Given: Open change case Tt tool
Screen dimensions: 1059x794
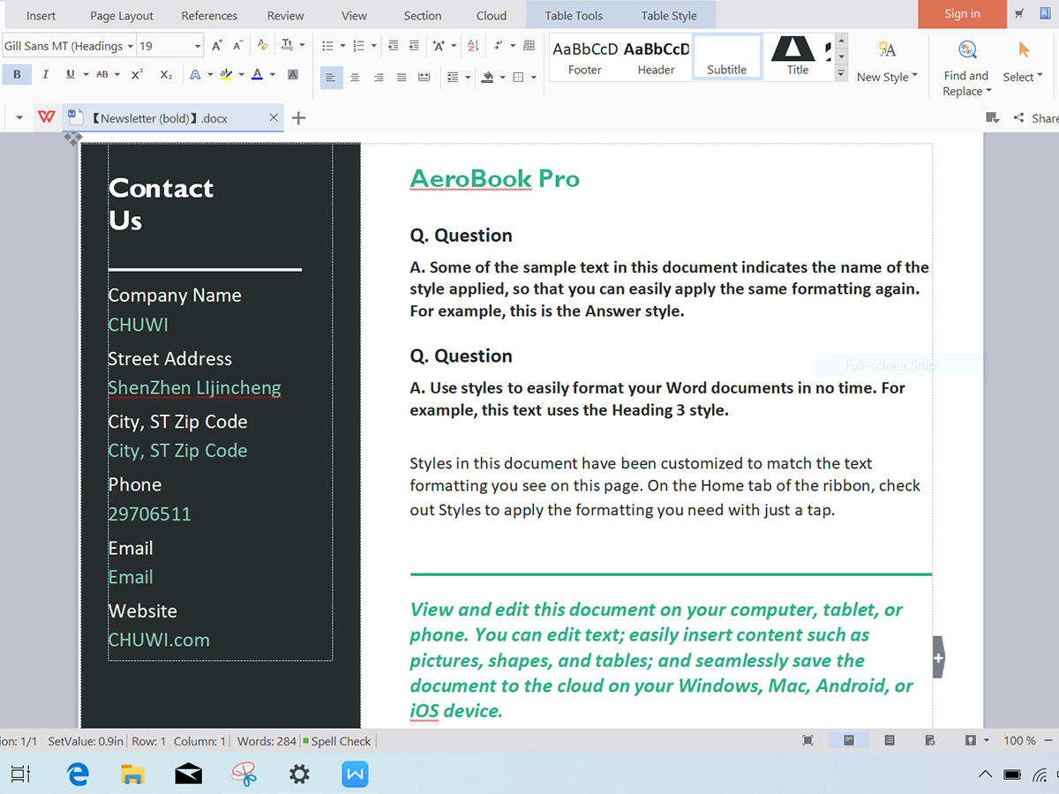Looking at the screenshot, I should pyautogui.click(x=288, y=46).
